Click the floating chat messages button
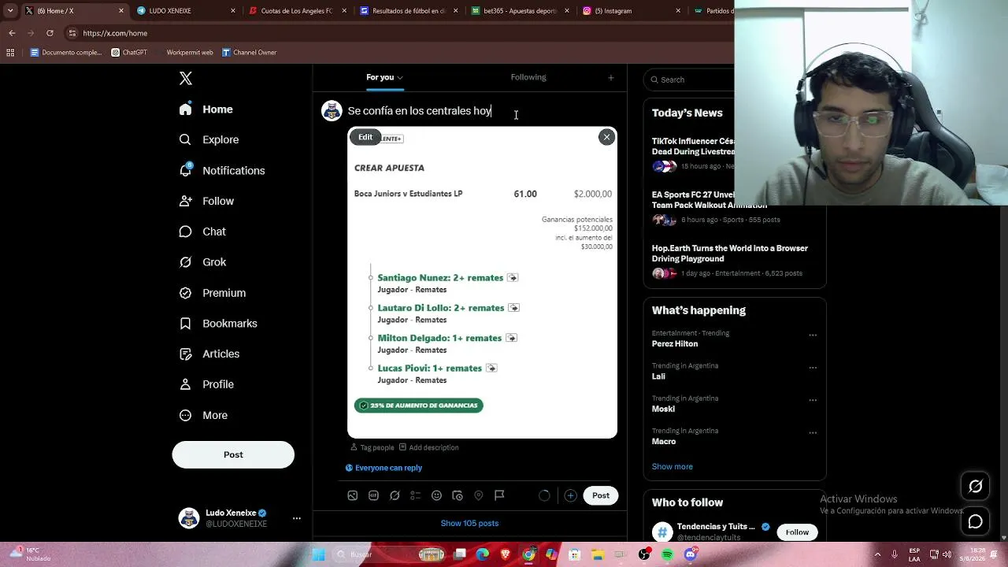The image size is (1008, 567). 976,521
